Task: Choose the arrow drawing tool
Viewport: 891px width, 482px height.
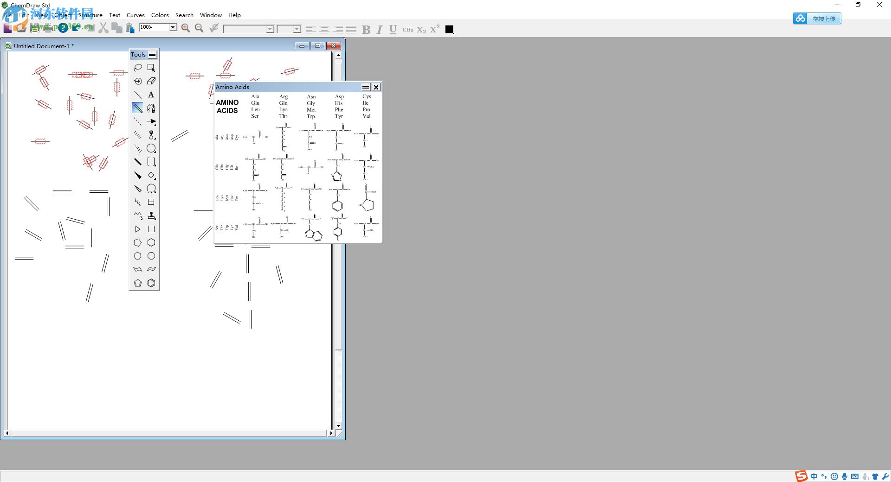Action: pyautogui.click(x=151, y=121)
